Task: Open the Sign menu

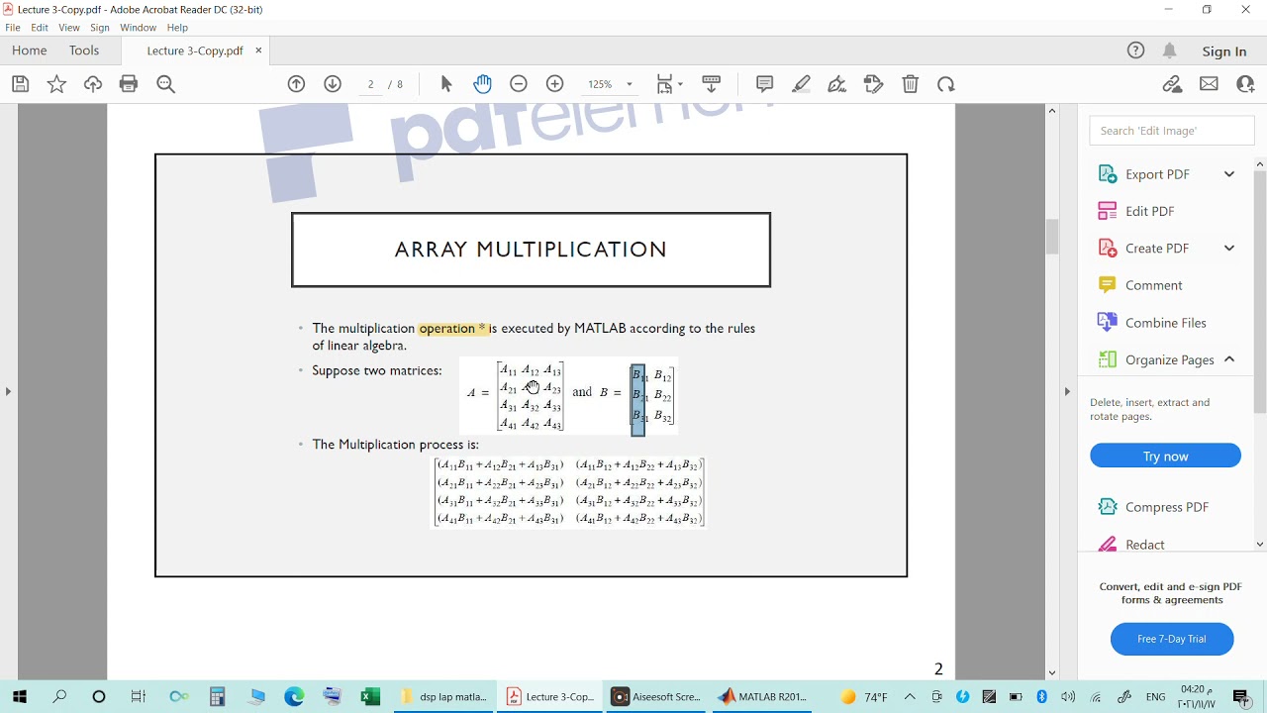Action: click(100, 28)
